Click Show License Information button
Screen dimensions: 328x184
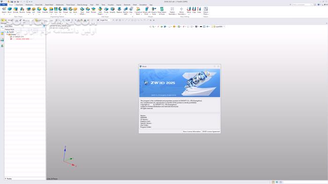[192, 132]
